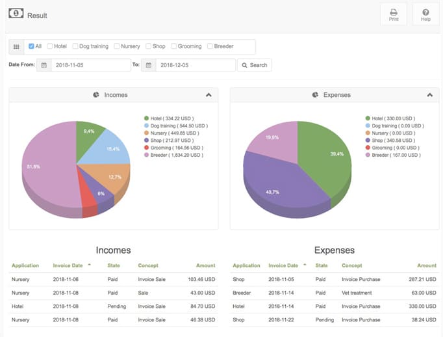Collapse the Incomes chart panel chevron
This screenshot has height=337, width=443.
[209, 95]
